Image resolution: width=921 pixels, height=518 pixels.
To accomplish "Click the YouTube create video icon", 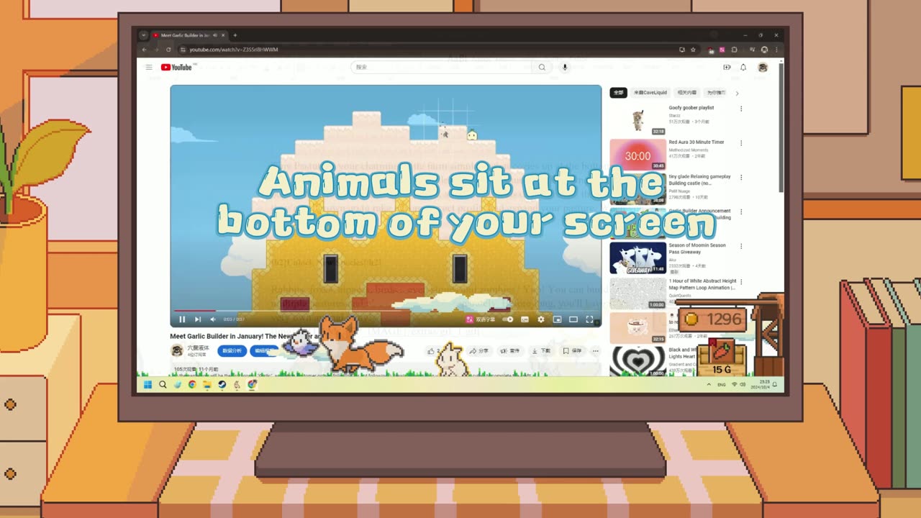I will [x=727, y=67].
